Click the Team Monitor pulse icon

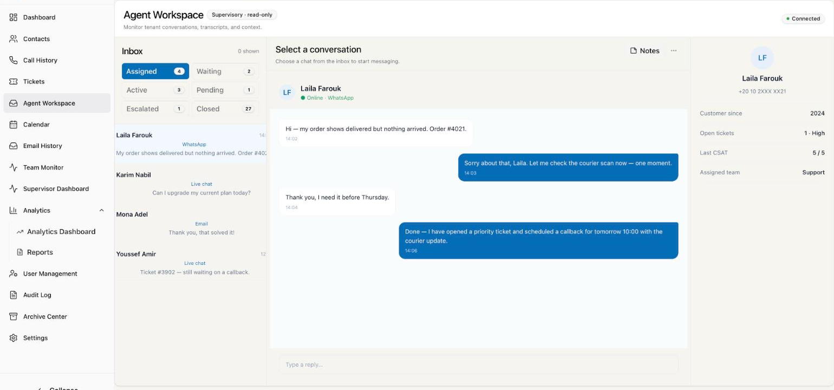(14, 167)
